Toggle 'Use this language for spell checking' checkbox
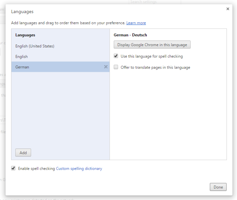 pyautogui.click(x=116, y=56)
